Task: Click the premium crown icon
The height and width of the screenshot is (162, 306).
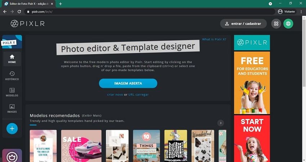Action: 12,157
